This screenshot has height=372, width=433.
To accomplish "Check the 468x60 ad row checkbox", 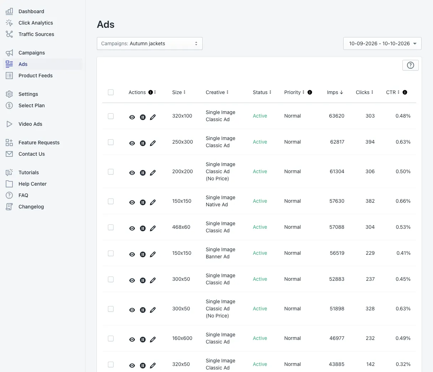I will click(111, 227).
